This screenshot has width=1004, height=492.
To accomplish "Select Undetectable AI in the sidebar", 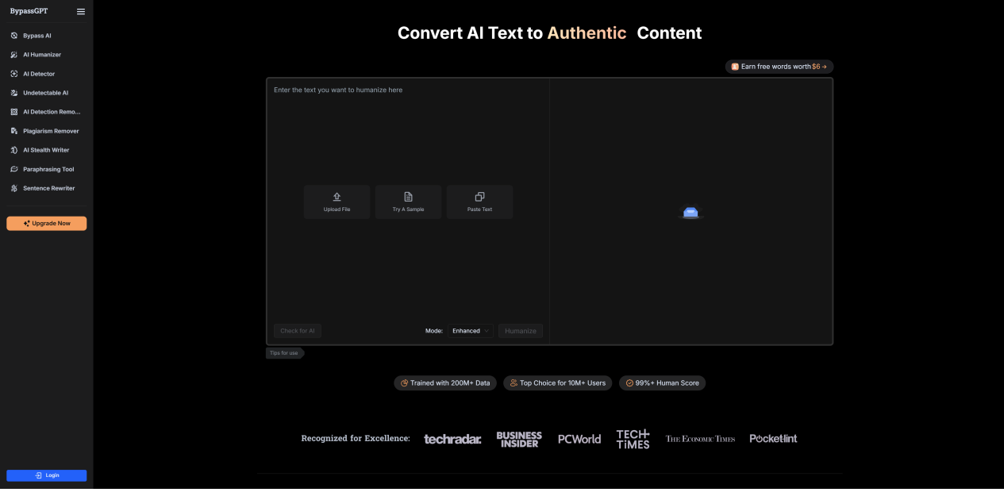I will point(47,93).
